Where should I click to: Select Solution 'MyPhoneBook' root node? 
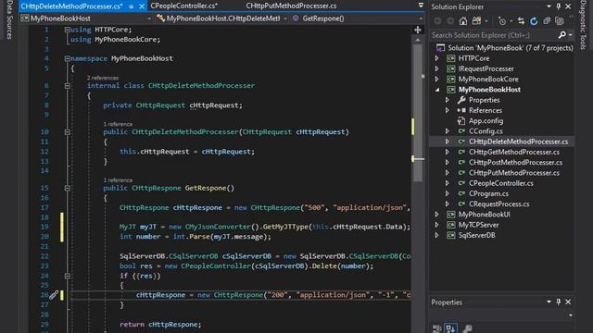point(511,48)
